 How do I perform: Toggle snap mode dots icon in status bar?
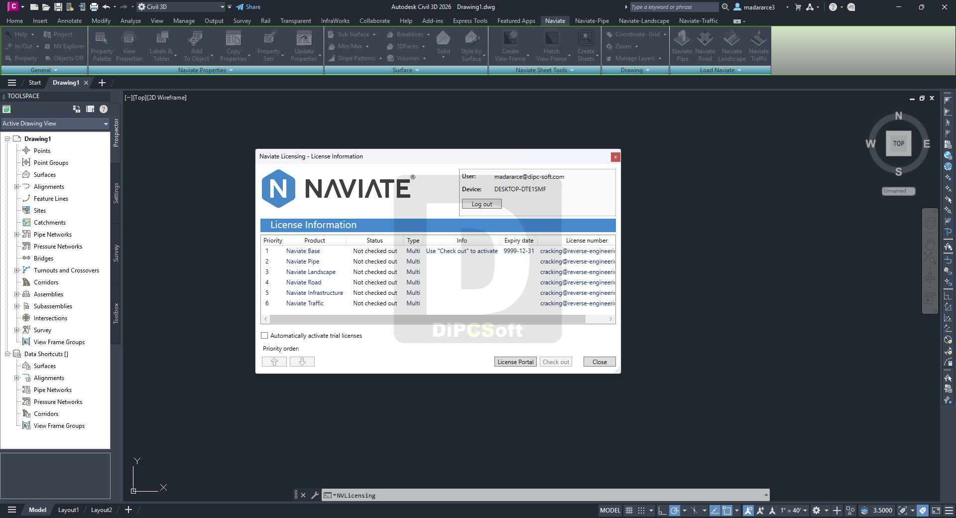click(x=641, y=510)
